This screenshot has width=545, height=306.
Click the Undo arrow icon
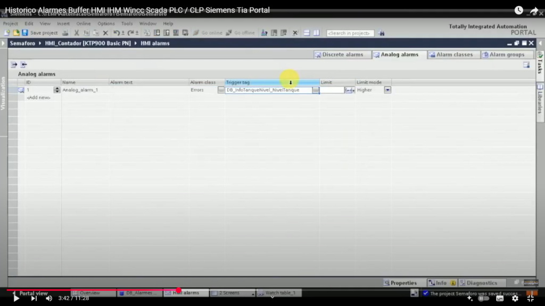117,32
